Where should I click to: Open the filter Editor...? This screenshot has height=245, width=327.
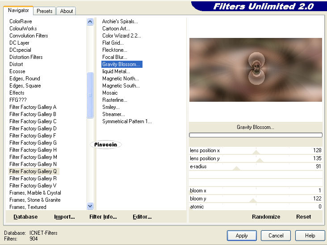click(x=142, y=217)
